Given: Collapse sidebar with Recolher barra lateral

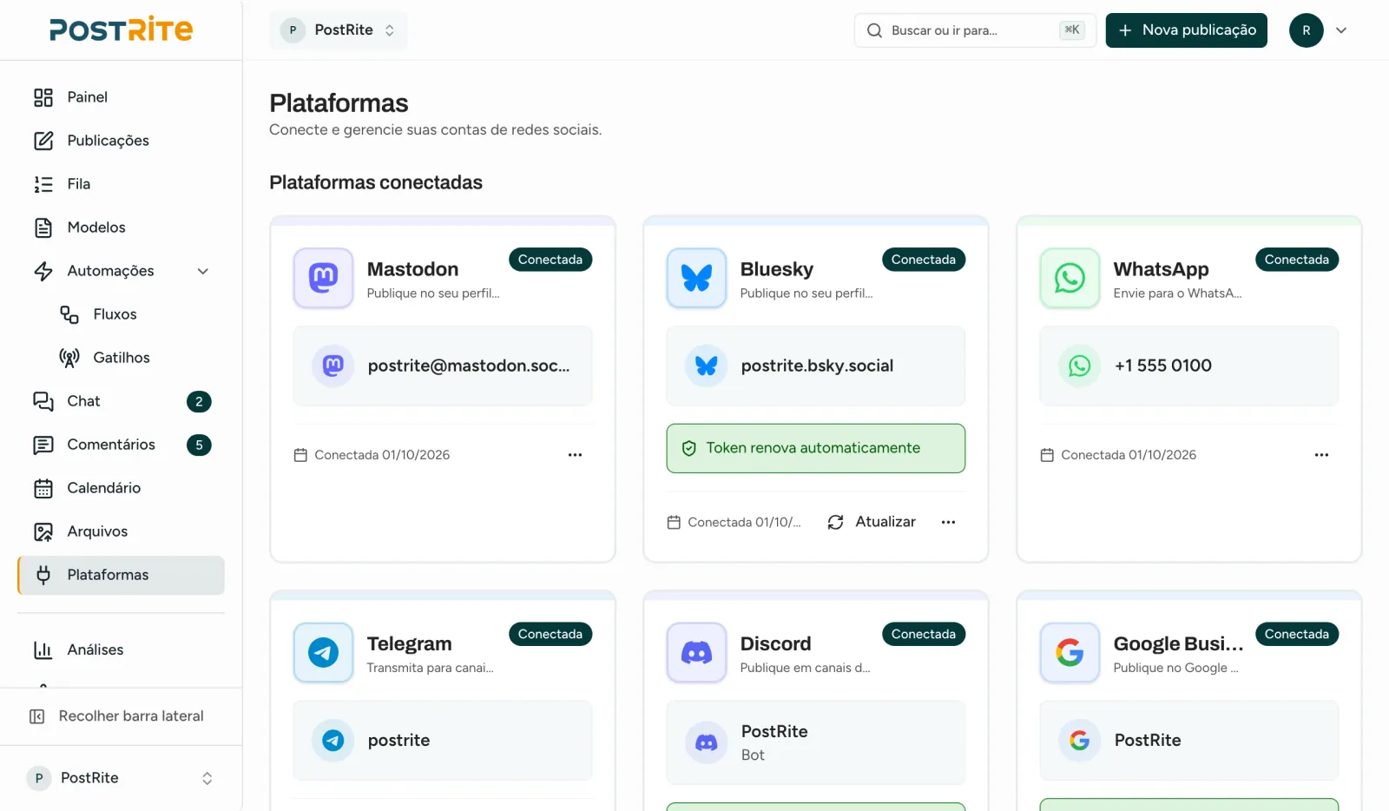Looking at the screenshot, I should click(x=121, y=716).
